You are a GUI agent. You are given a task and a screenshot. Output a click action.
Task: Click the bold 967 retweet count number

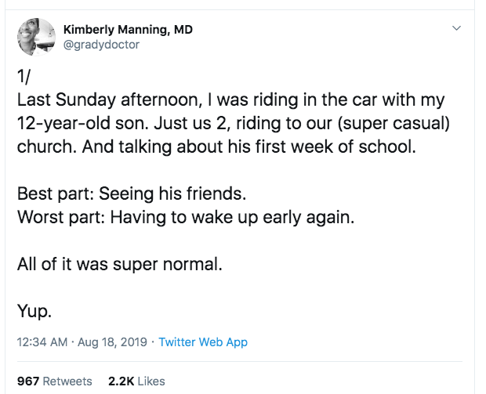point(28,381)
